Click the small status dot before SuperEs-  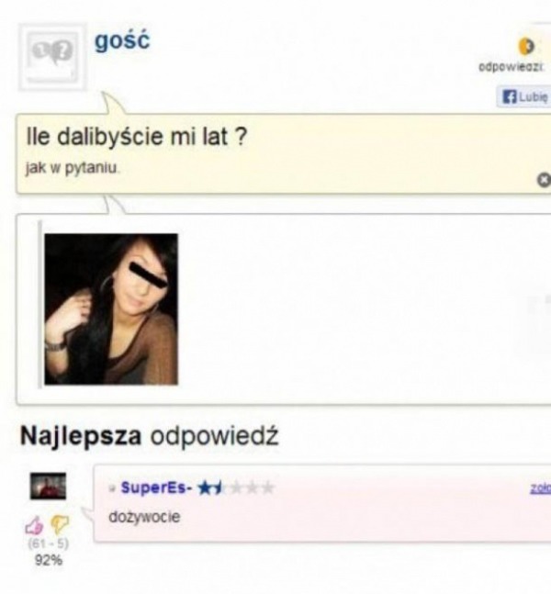[x=112, y=488]
